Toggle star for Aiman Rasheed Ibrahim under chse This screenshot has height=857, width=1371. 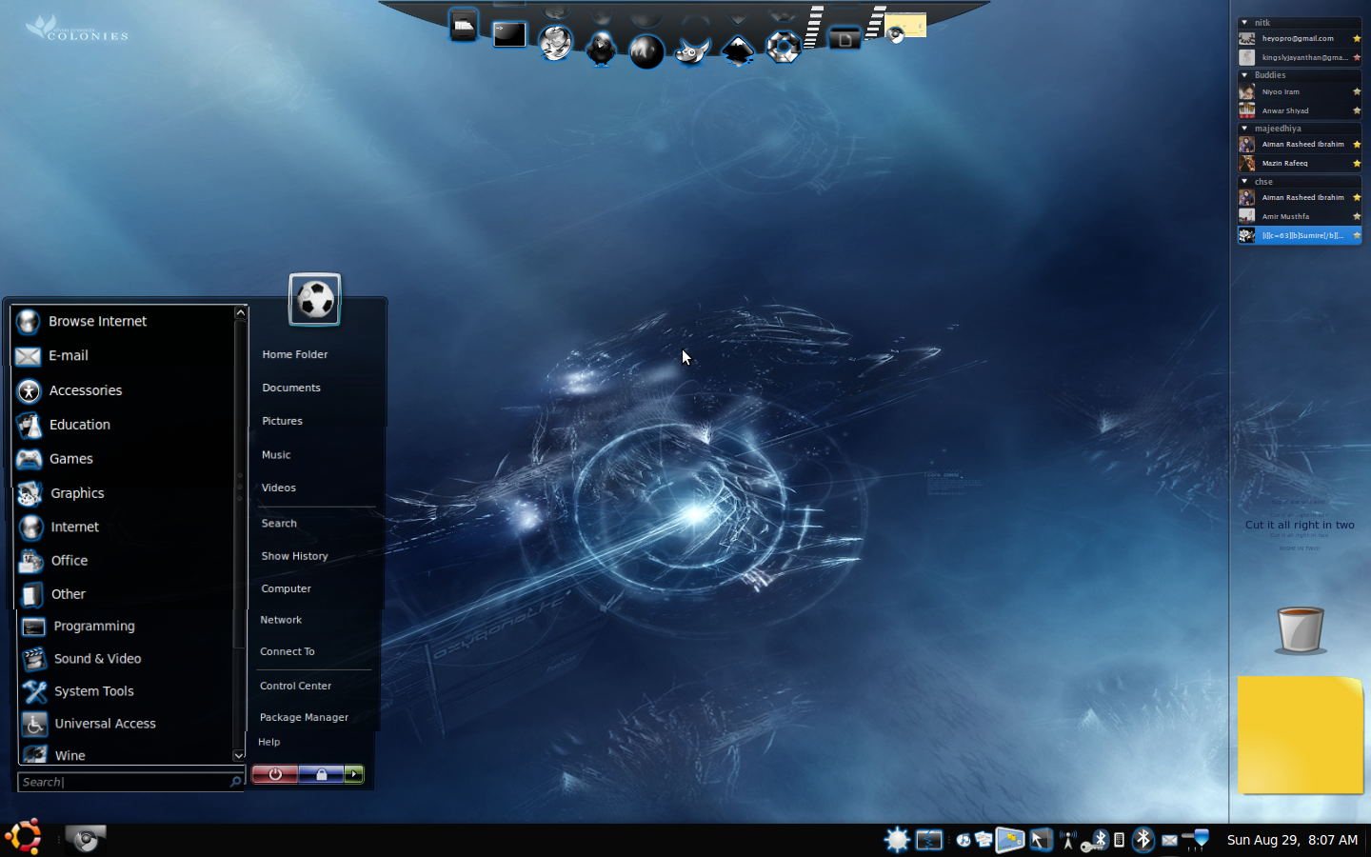click(x=1357, y=198)
